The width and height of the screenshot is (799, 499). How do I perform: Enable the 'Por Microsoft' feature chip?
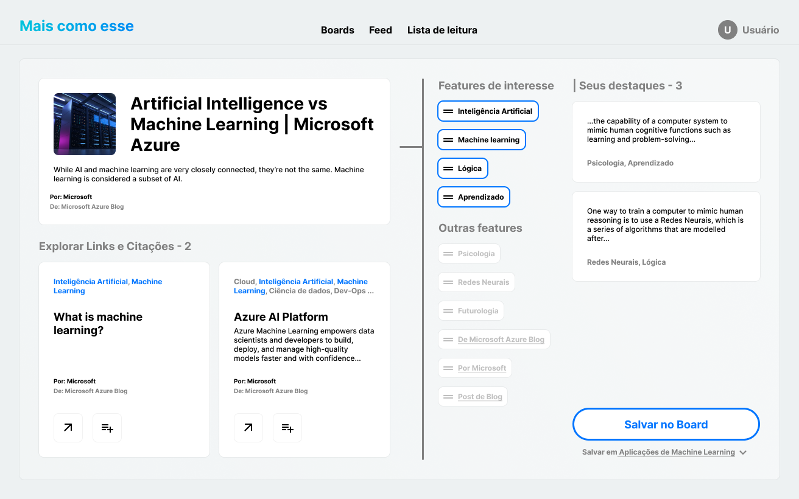click(475, 368)
